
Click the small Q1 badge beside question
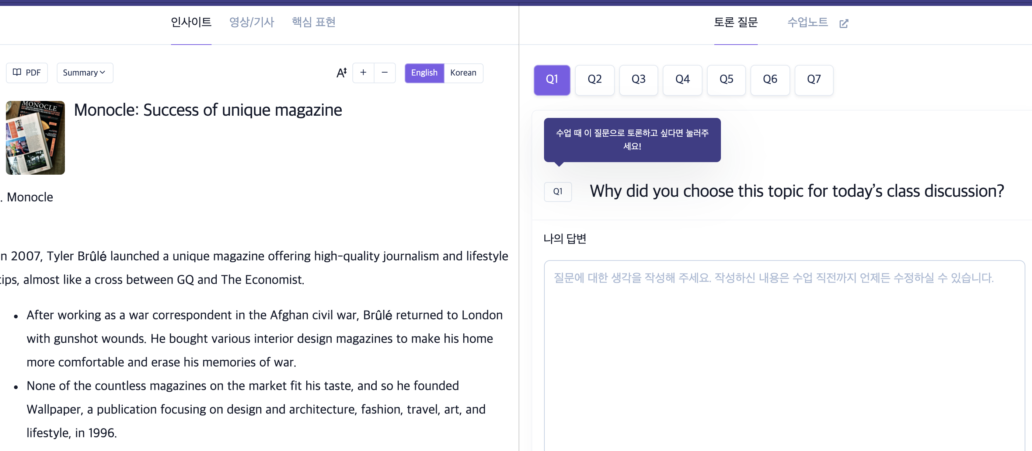click(557, 192)
